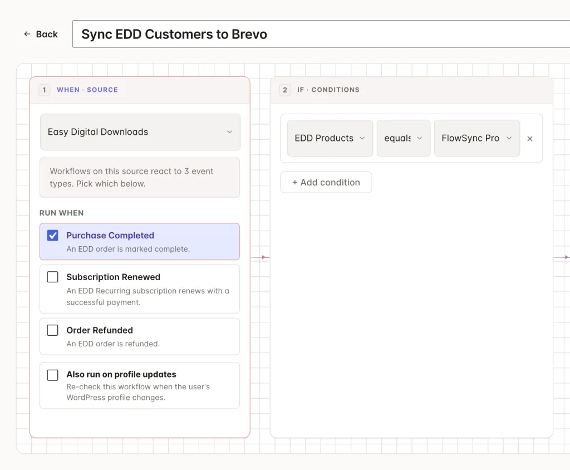Open the FlowSync Pro value dropdown
Image resolution: width=570 pixels, height=470 pixels.
pyautogui.click(x=477, y=138)
